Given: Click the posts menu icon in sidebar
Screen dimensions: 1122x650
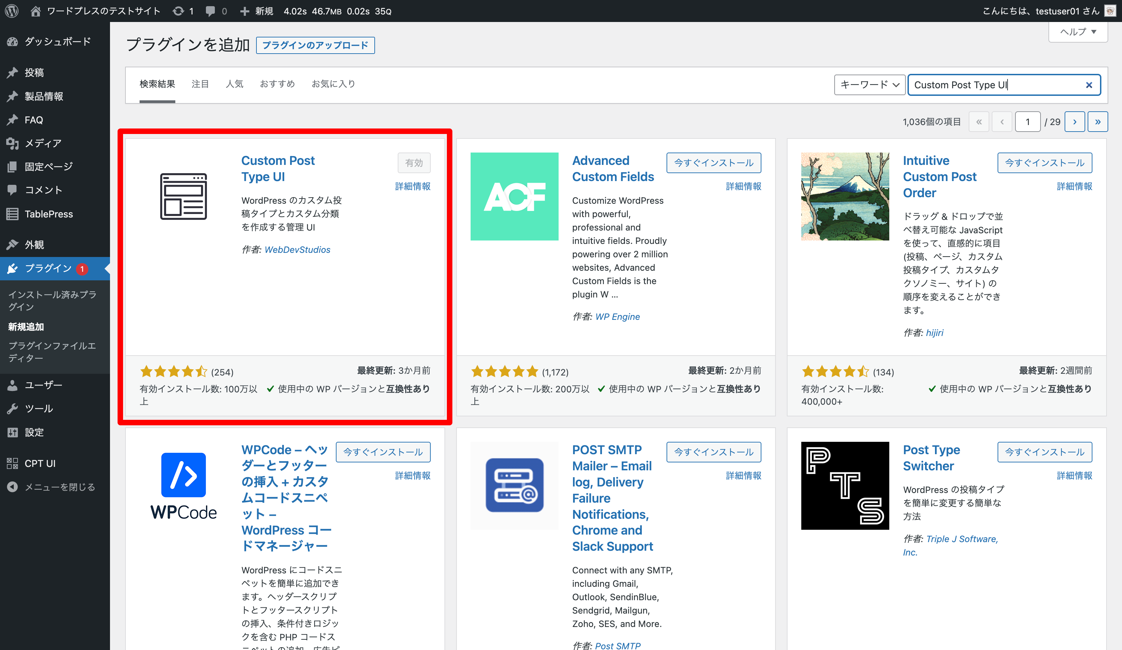Looking at the screenshot, I should point(14,73).
